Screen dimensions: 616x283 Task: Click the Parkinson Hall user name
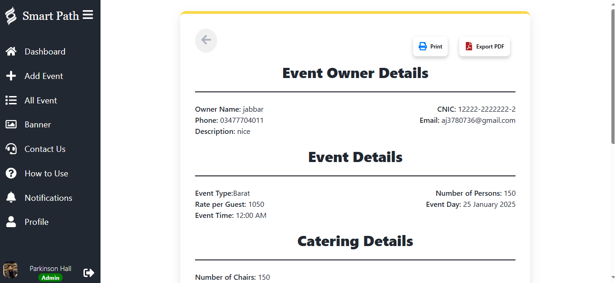pos(50,268)
